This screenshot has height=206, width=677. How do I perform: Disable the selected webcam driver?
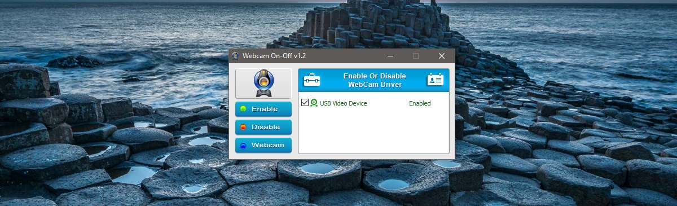coord(263,127)
